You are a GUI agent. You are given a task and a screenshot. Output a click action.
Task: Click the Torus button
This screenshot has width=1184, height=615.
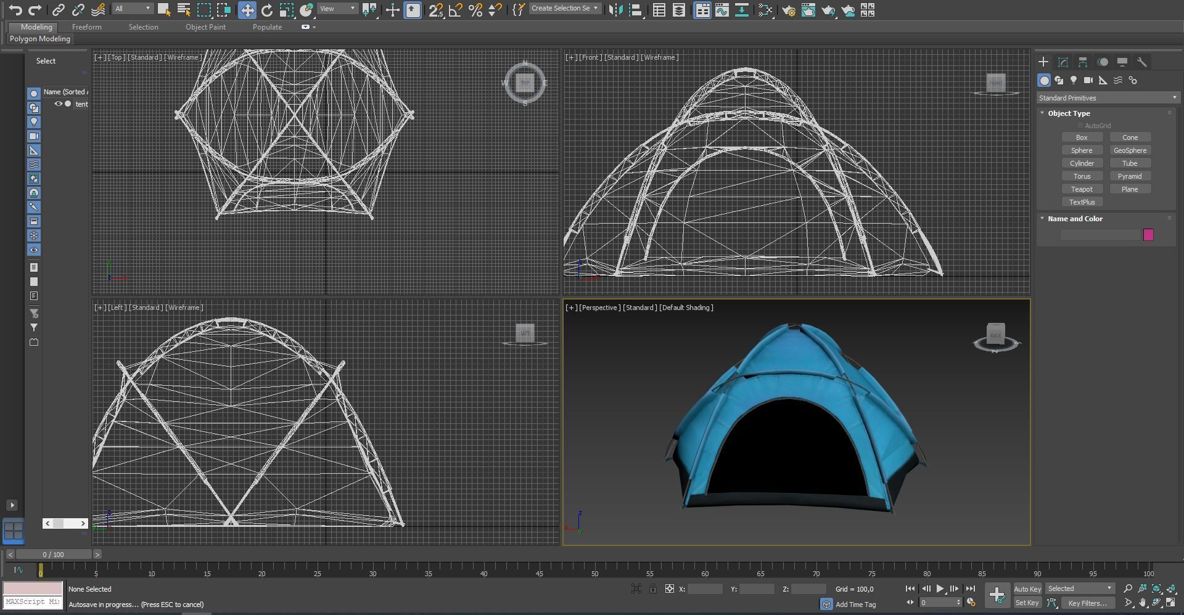[1082, 176]
